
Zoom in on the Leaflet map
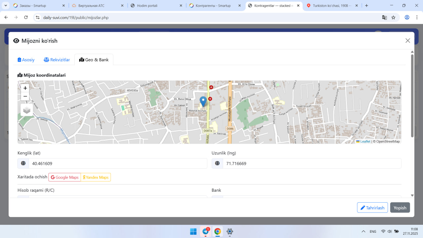25,88
